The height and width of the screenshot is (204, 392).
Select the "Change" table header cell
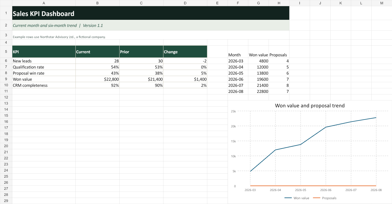pos(185,52)
